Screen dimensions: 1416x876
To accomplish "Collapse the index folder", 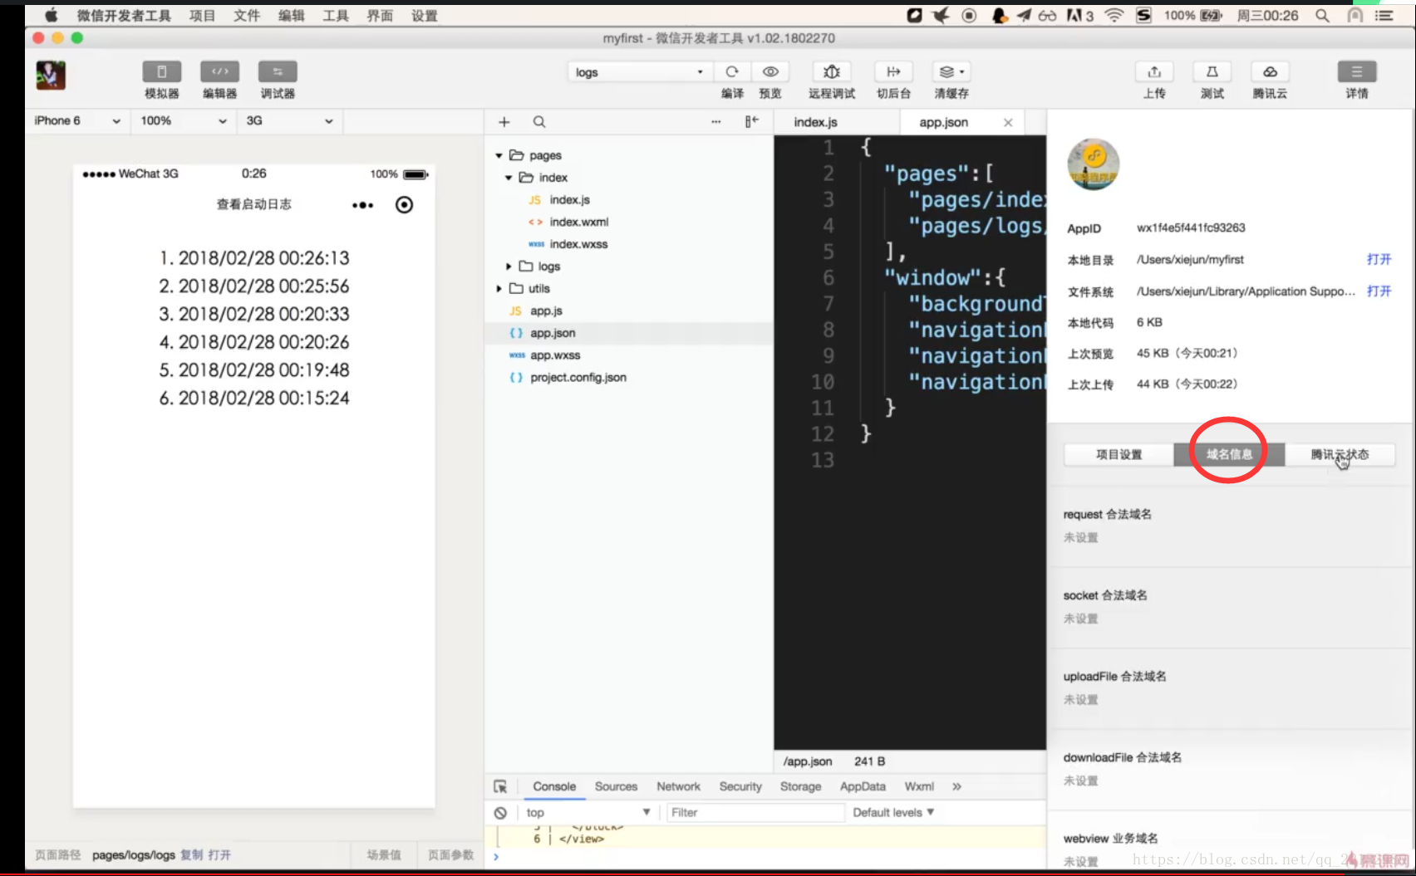I will tap(509, 178).
